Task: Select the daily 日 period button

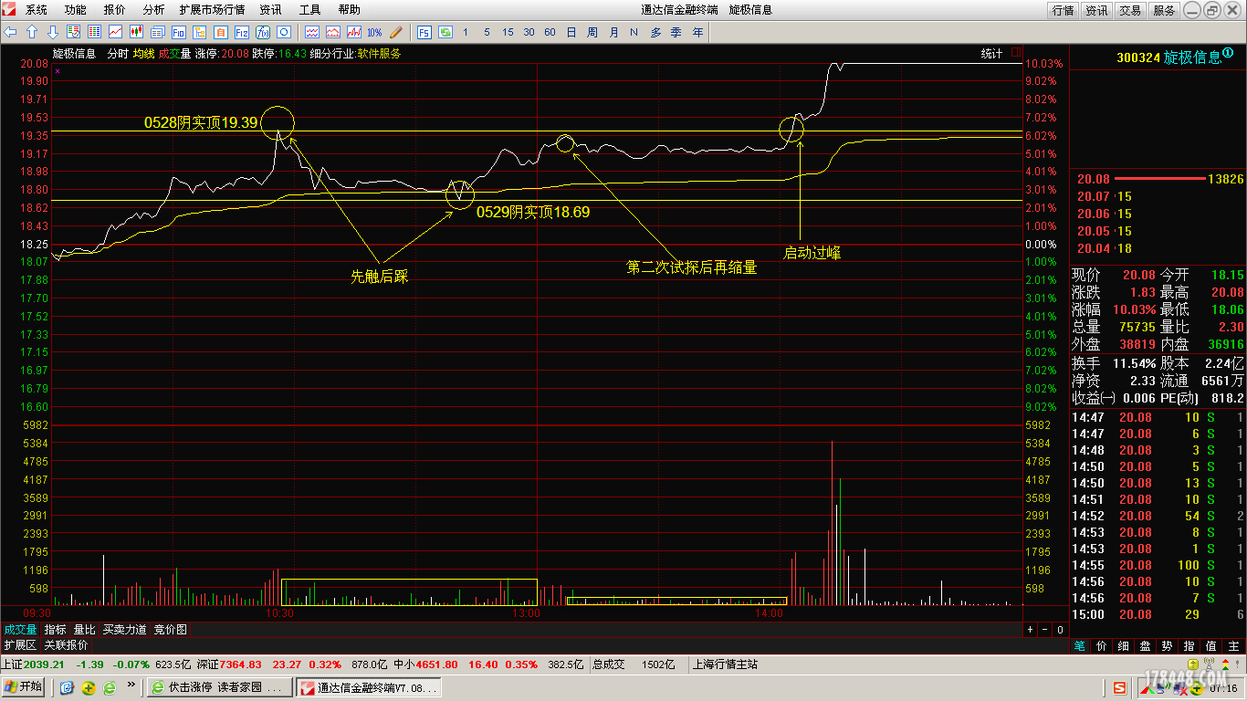Action: click(571, 32)
